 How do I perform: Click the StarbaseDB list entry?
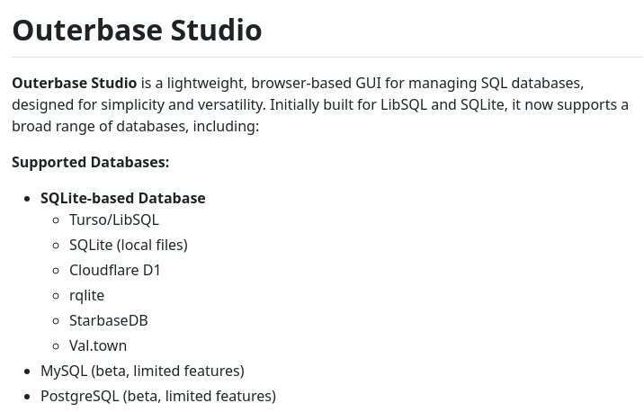pos(109,321)
